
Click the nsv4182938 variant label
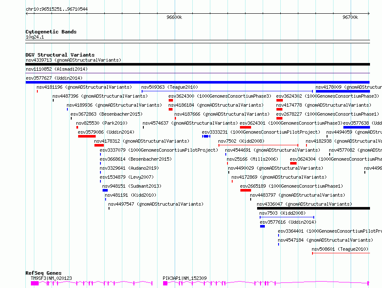[x=344, y=141]
